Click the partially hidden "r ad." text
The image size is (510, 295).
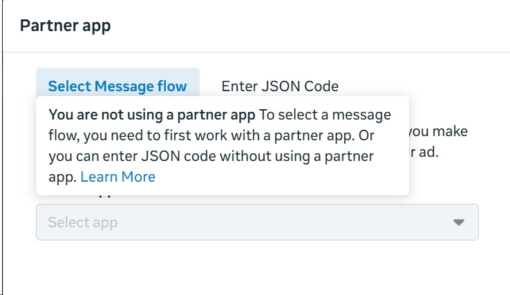430,151
